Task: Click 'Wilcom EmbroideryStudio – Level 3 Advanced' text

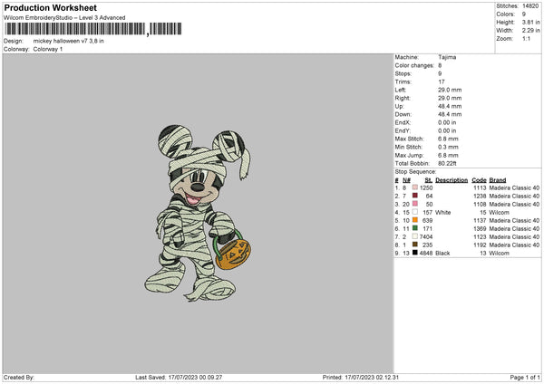Action: 64,18
